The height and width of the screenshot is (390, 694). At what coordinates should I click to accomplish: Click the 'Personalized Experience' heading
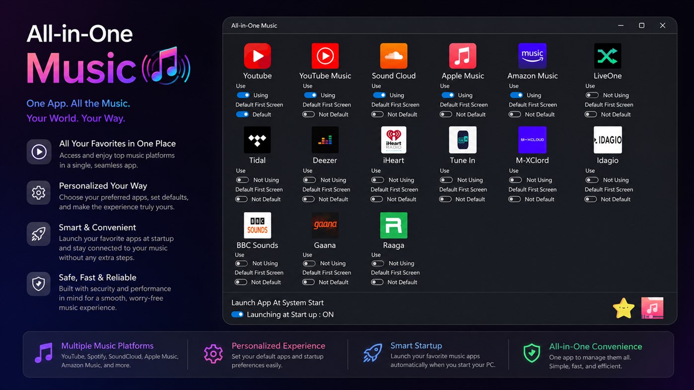point(278,346)
